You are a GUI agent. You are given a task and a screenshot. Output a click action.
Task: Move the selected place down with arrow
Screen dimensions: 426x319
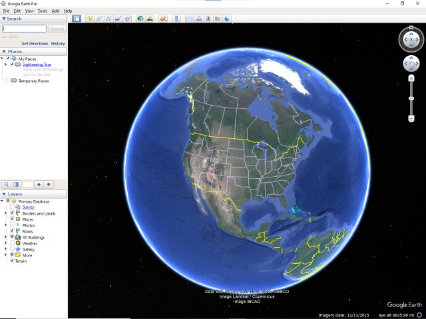[49, 185]
